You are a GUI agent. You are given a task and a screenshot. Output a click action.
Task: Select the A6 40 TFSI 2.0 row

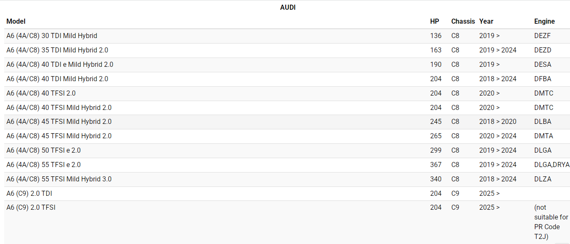41,93
